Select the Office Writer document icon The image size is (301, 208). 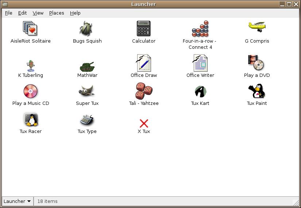coord(200,63)
